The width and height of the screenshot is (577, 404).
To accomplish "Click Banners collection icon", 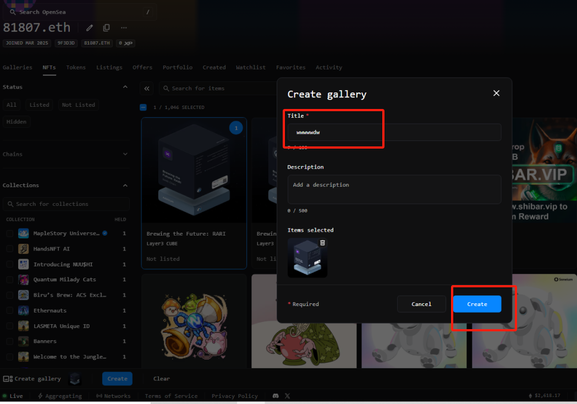I will click(x=24, y=341).
